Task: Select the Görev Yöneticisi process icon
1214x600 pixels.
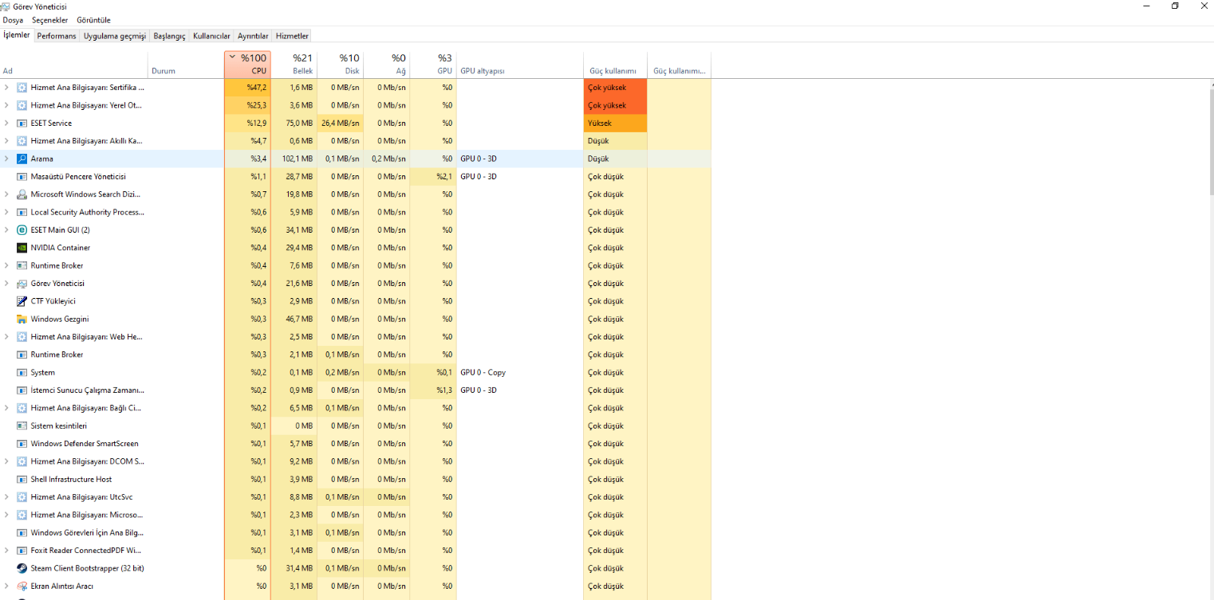Action: [x=22, y=284]
